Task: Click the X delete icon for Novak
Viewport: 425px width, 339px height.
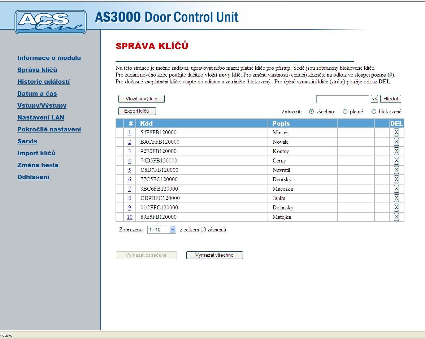Action: (396, 142)
